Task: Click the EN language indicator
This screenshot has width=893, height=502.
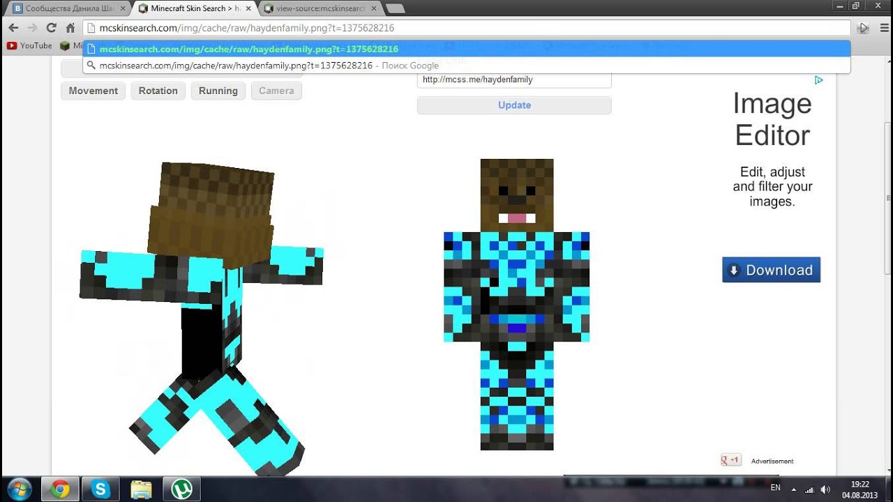Action: point(775,488)
